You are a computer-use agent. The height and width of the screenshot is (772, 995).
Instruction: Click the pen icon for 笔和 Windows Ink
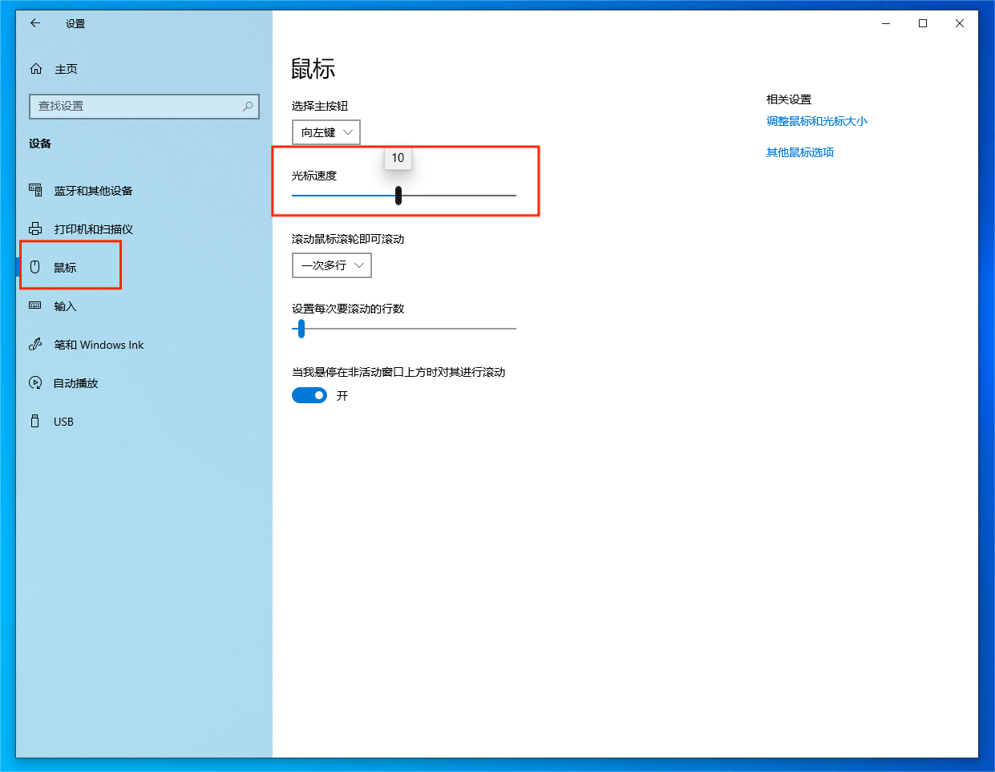click(x=35, y=344)
